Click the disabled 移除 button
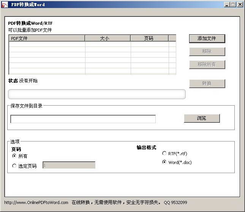Viewport: 245px width, 212px height. 207,51
